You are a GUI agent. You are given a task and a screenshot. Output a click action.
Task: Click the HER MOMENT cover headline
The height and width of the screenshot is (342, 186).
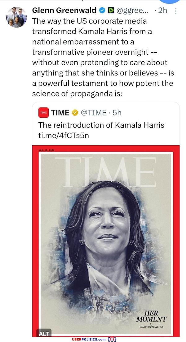[x=152, y=316]
